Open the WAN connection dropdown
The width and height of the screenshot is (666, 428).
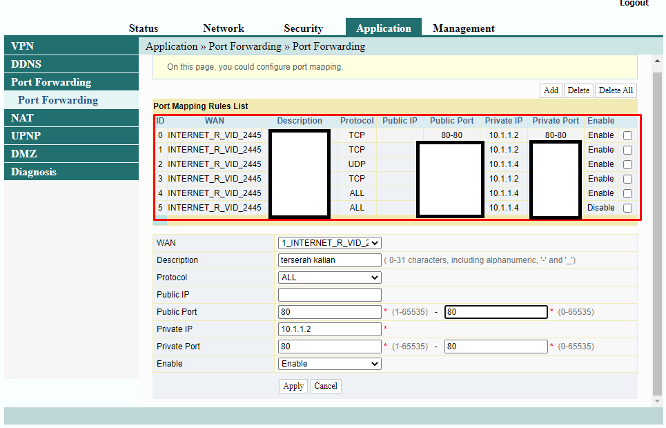tap(330, 243)
